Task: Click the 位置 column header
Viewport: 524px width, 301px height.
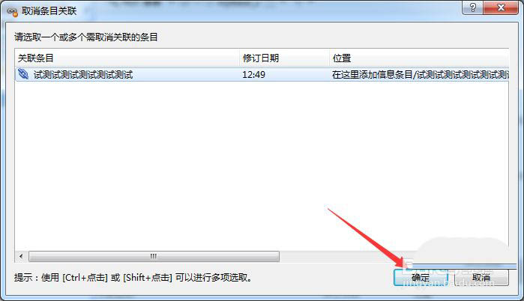Action: [419, 58]
